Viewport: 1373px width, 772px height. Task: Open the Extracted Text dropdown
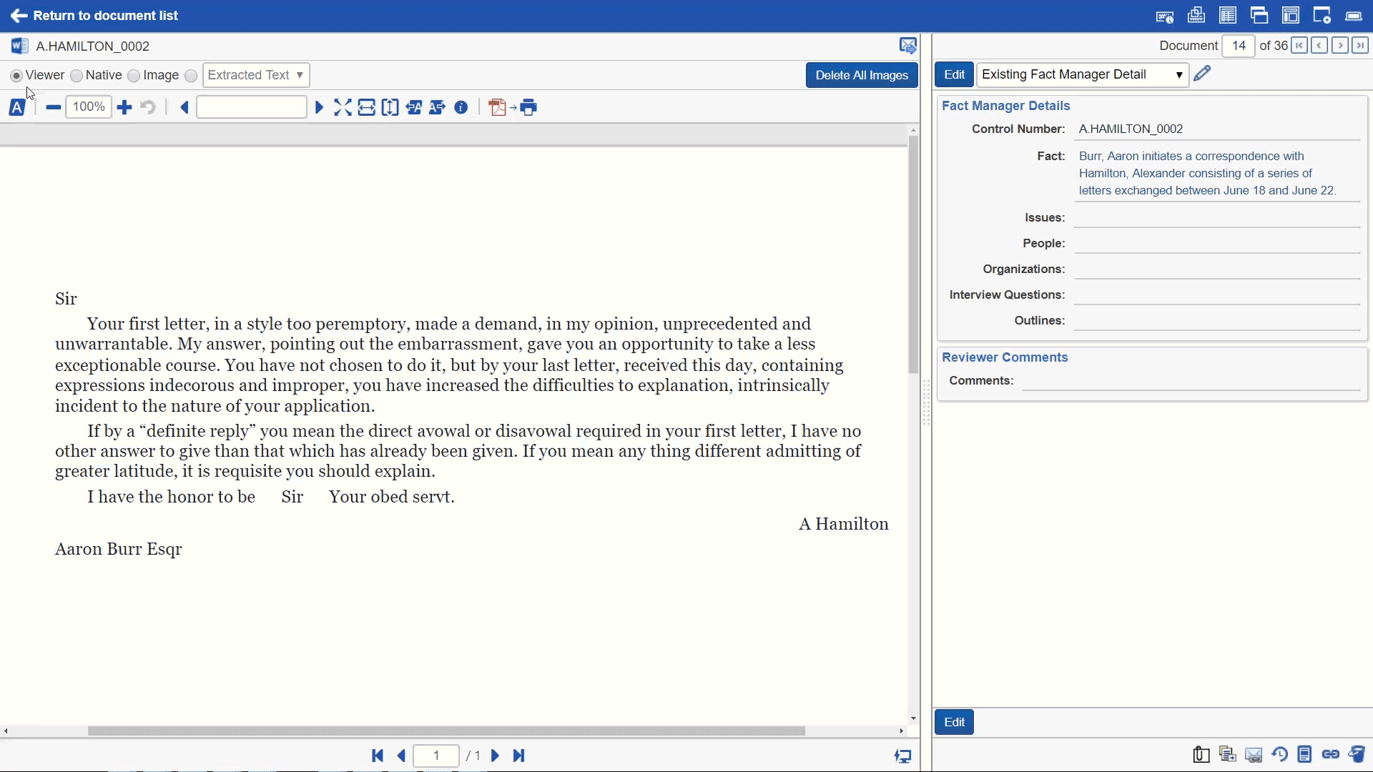[255, 75]
